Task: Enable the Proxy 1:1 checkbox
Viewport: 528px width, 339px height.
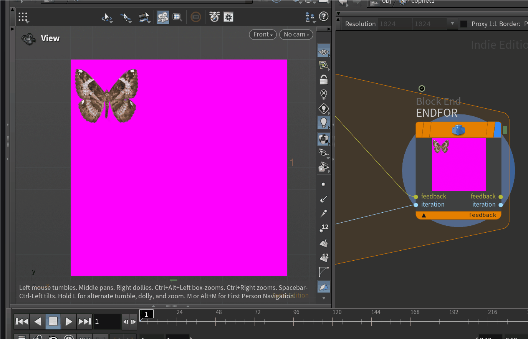Action: click(x=463, y=24)
